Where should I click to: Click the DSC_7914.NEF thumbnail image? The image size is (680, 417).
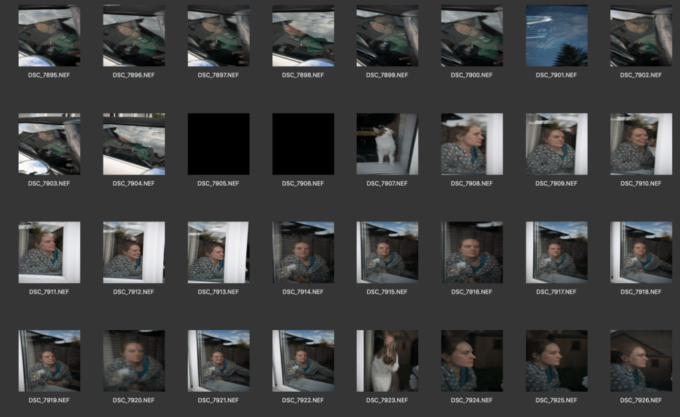tap(303, 253)
